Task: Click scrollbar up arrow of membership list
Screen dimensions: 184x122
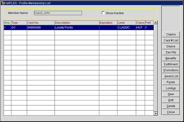Action: [x=156, y=22]
